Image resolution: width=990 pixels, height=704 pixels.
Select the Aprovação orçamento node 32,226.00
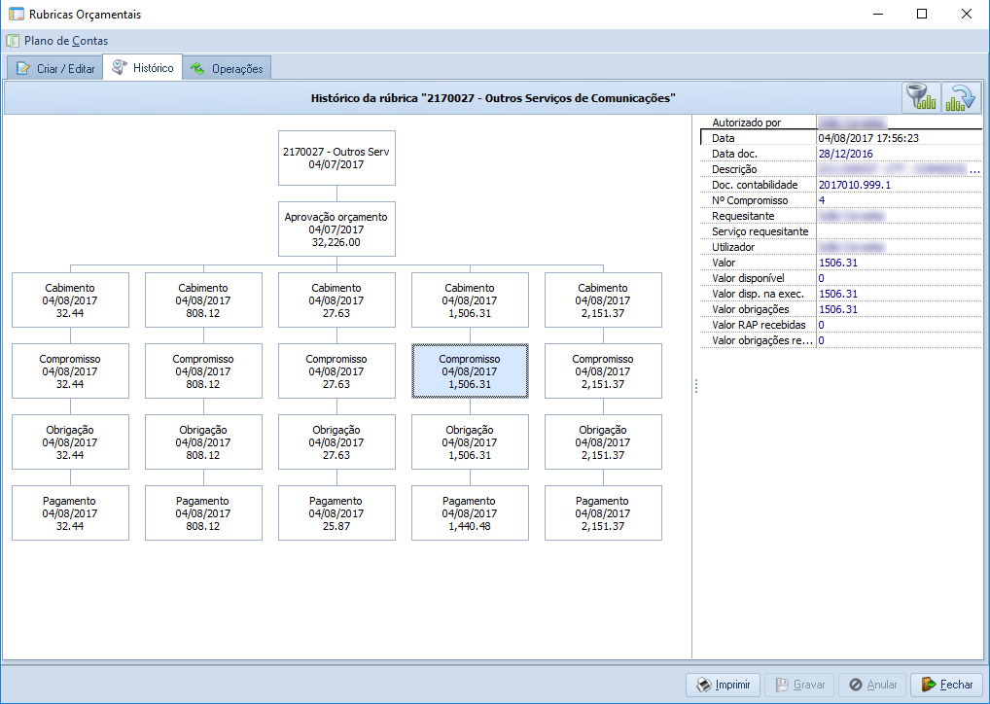click(x=336, y=229)
